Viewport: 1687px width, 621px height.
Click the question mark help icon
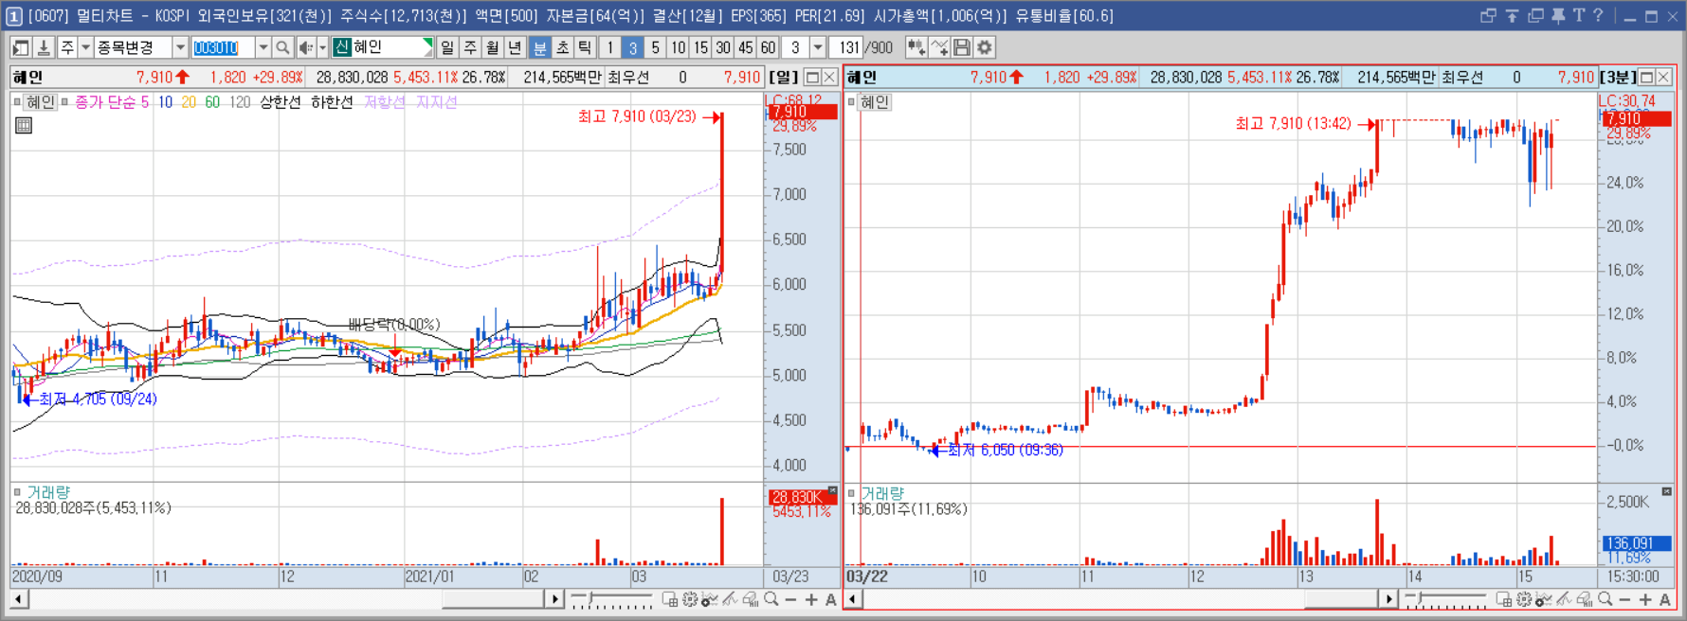pos(1598,15)
